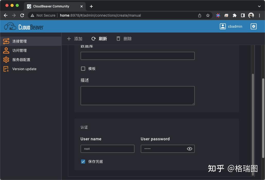Viewport: 265px width, 180px height.
Task: Go back with browser back arrow
Action: pyautogui.click(x=6, y=15)
